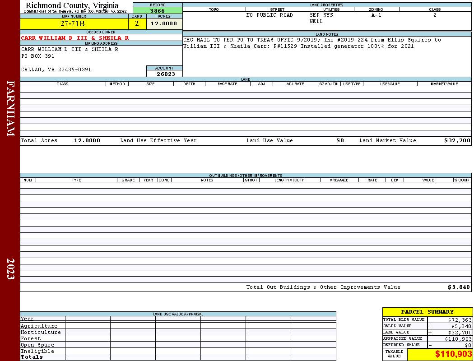Screen dimensions: 474x361
Task: Click the record number 3866
Action: coord(158,10)
